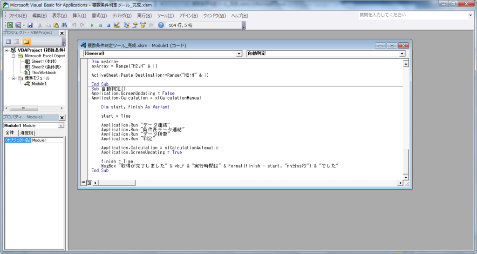Click the Cut scissors icon
Viewport: 477px width, 254px height.
[40, 25]
